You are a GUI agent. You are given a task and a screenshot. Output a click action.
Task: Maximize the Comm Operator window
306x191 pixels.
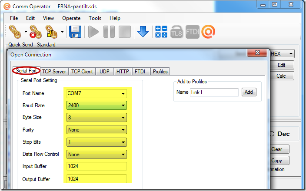[x=275, y=5]
